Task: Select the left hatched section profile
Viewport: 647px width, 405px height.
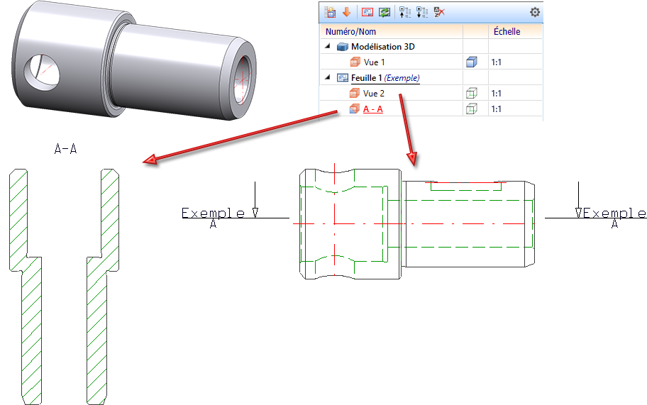Action: coord(26,287)
